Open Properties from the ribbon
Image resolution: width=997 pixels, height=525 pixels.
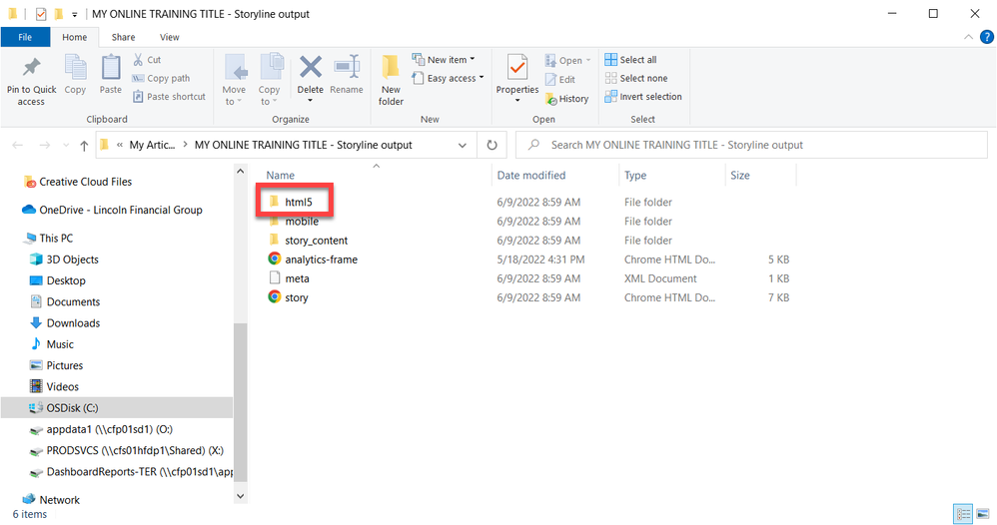(517, 75)
